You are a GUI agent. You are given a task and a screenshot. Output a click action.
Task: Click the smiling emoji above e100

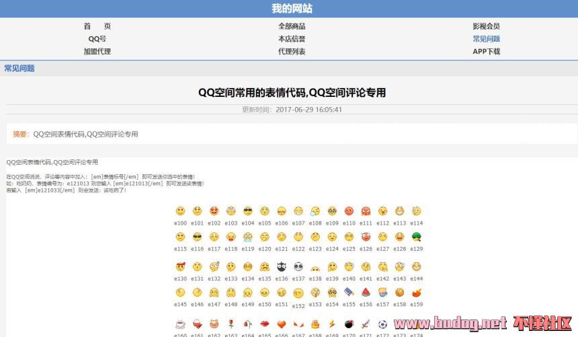click(180, 211)
